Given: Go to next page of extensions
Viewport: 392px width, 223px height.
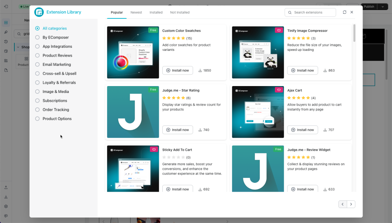Looking at the screenshot, I should [x=351, y=204].
